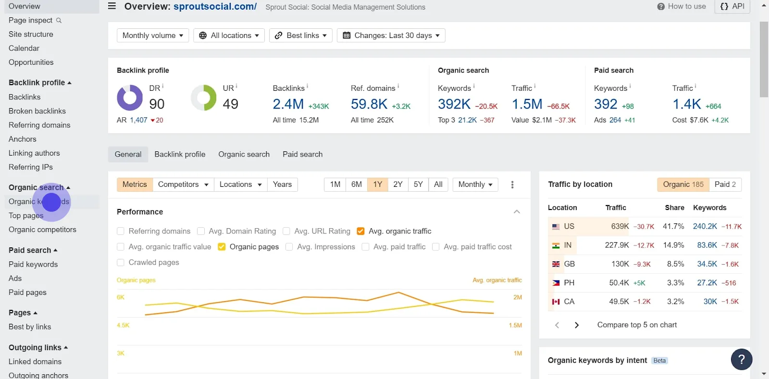Screen dimensions: 769x379
Task: Click the page vertical scrollbar thumb
Action: (764, 59)
